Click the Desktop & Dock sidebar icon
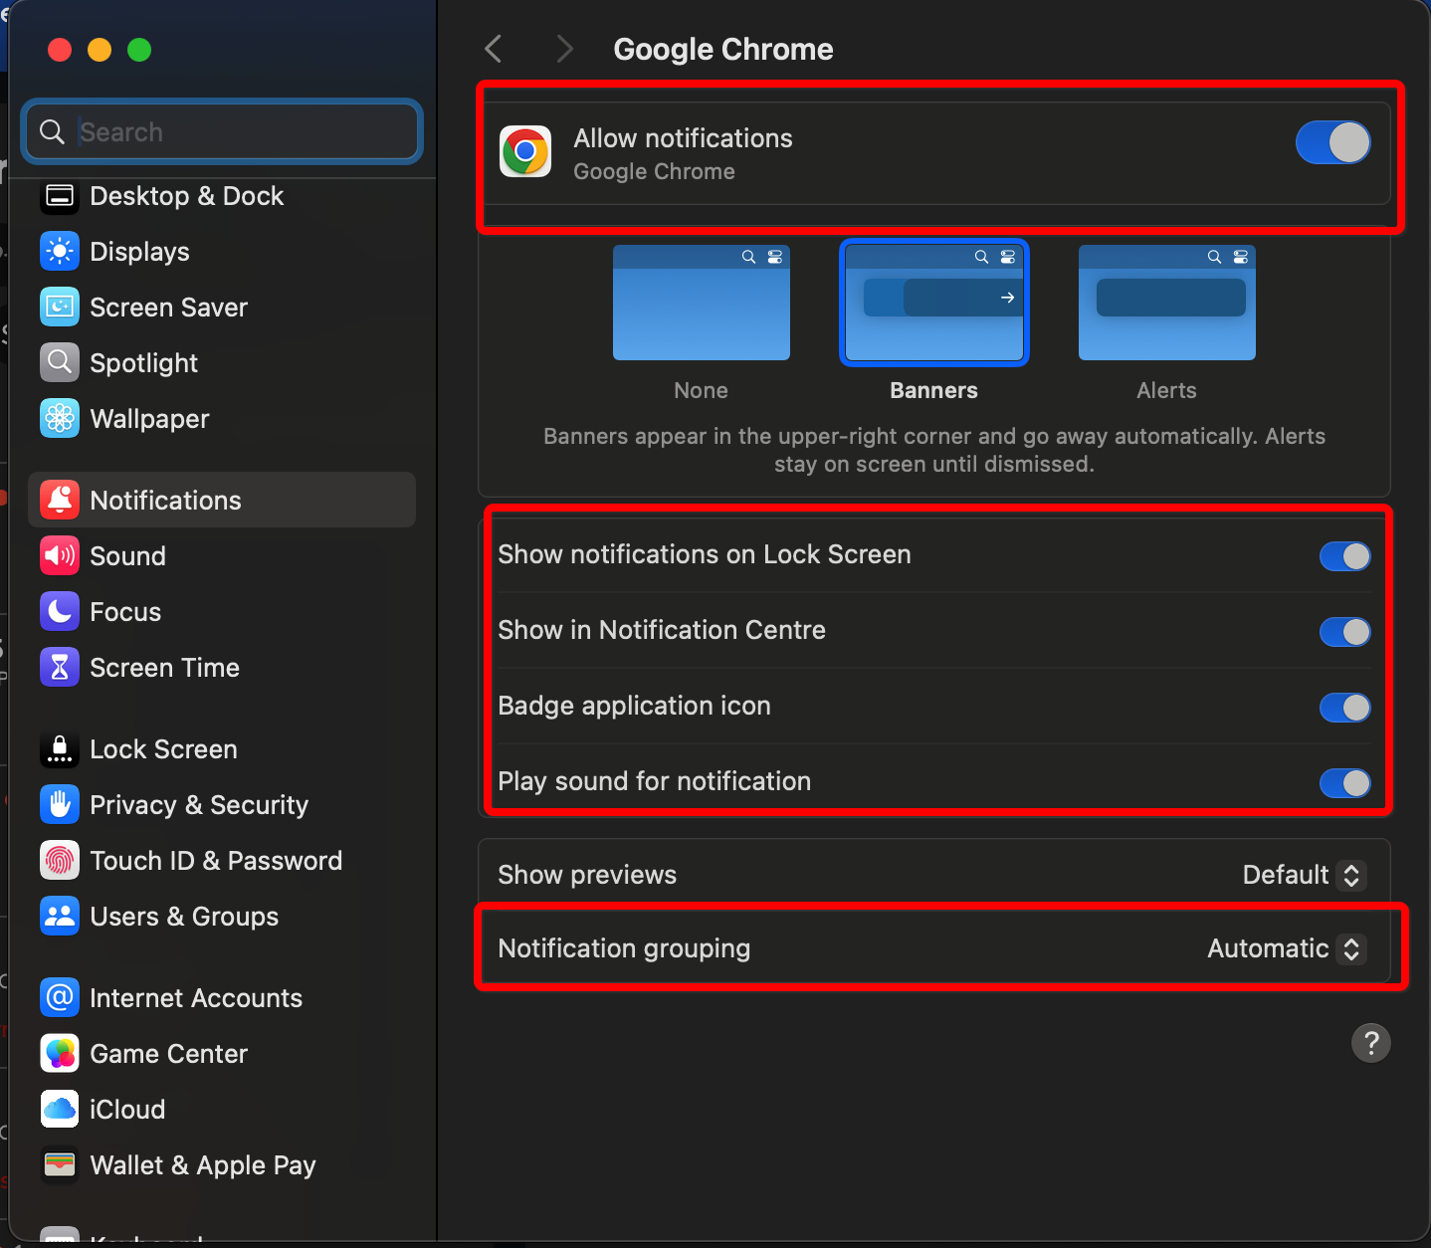 click(x=60, y=196)
